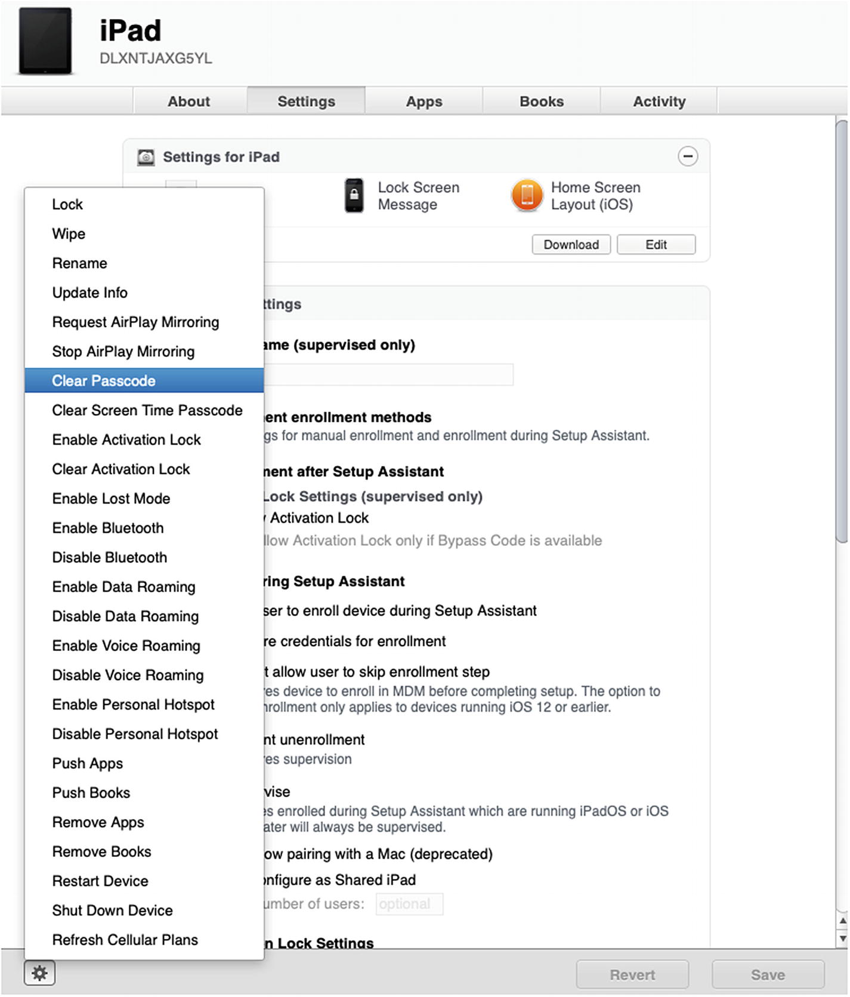This screenshot has width=850, height=997.
Task: Select Clear Activation Lock
Action: pos(144,469)
